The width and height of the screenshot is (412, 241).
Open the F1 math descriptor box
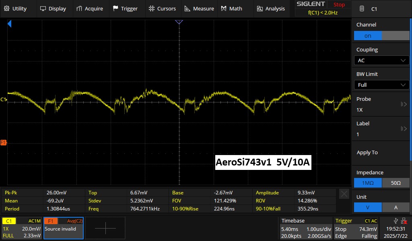point(63,228)
